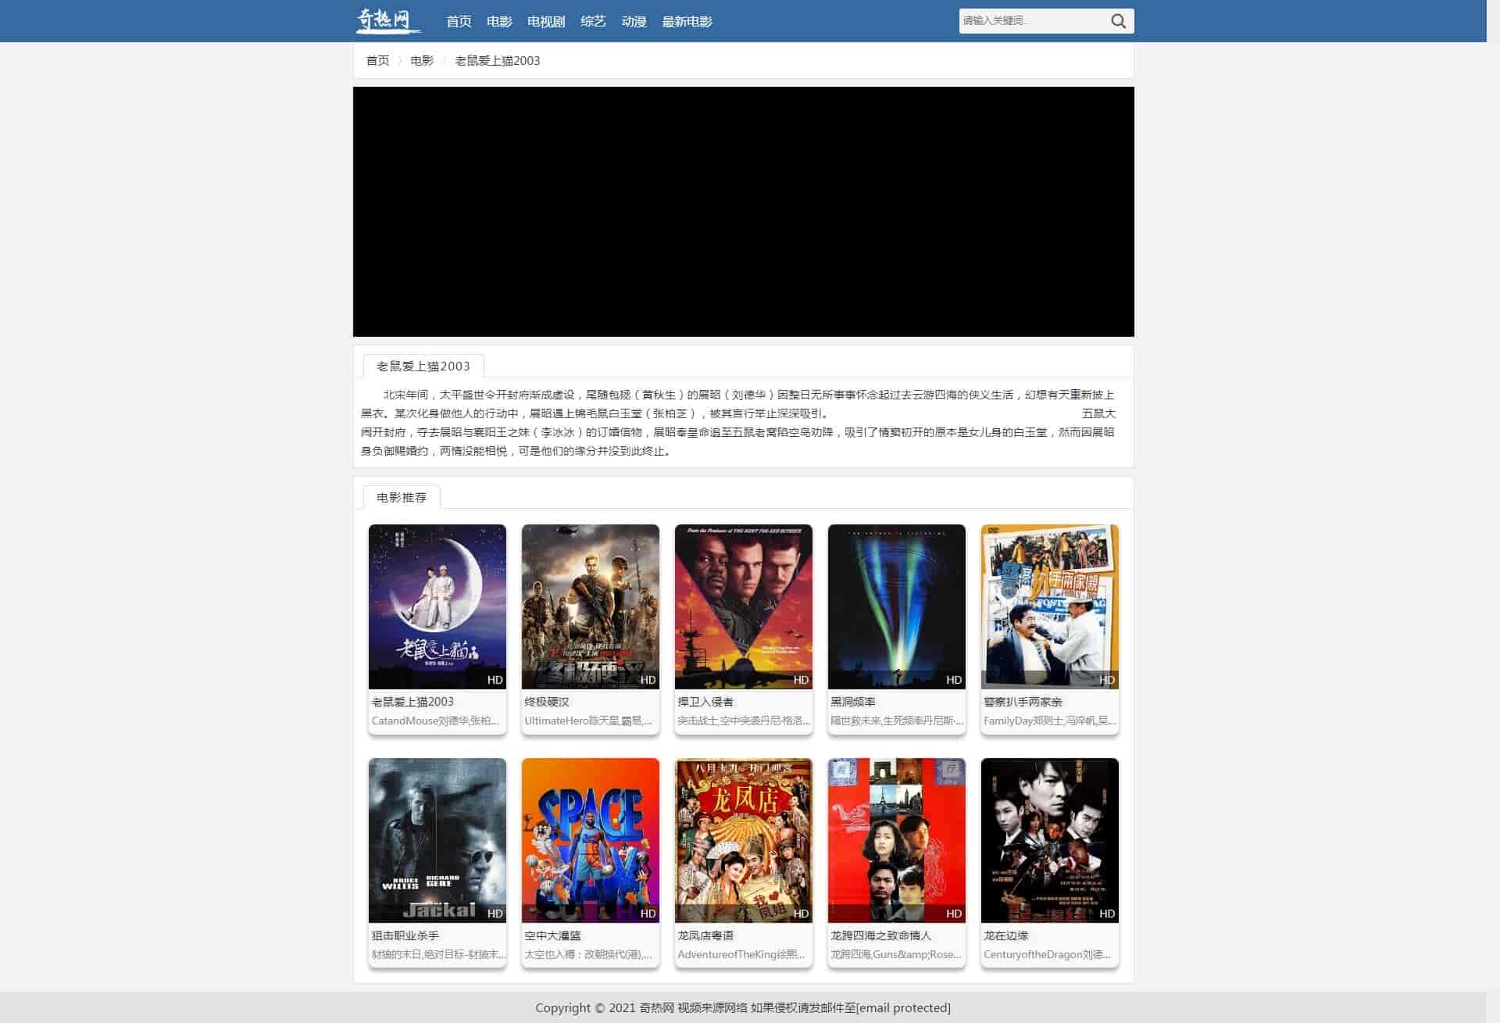Screen dimensions: 1500x1023
Task: Click the 电影 breadcrumb link
Action: coord(422,61)
